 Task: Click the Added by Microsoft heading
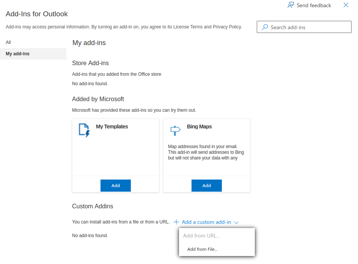coord(98,99)
